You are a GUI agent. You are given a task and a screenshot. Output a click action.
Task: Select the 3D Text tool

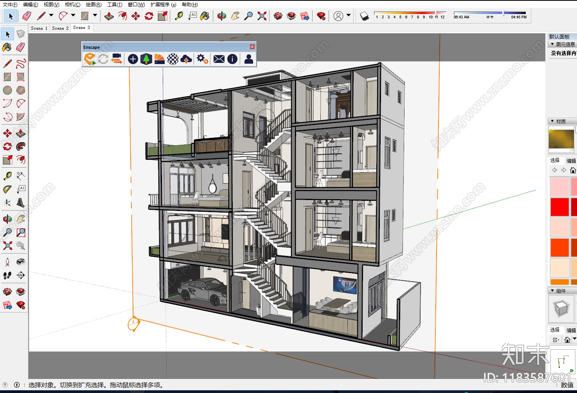tap(21, 203)
